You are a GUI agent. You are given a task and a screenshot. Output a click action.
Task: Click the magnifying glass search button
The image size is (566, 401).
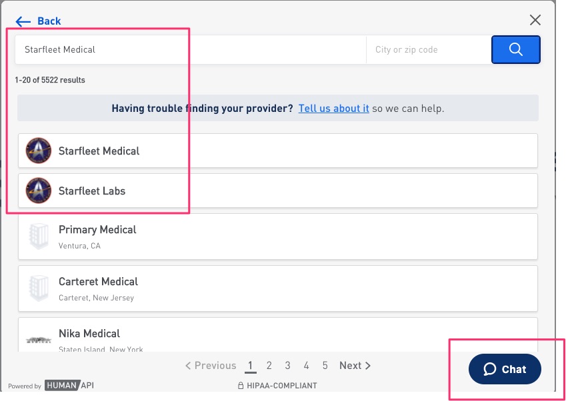[x=515, y=49]
